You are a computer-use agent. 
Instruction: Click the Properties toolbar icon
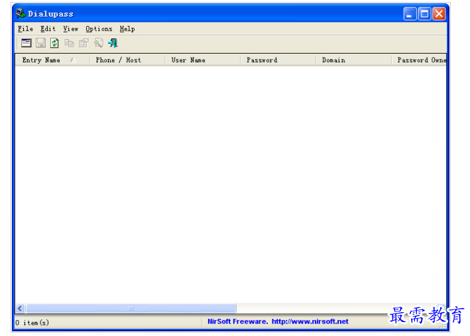point(84,43)
